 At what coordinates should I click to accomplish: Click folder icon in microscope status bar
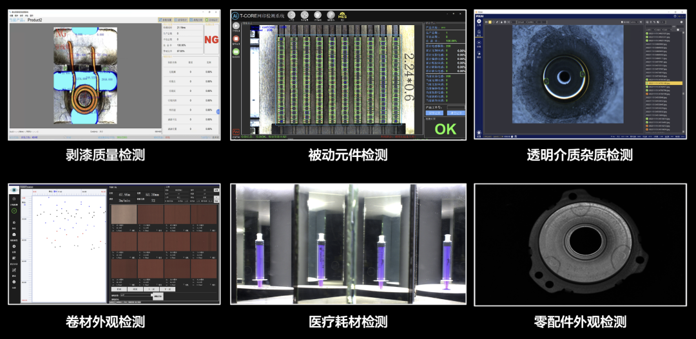(x=512, y=136)
